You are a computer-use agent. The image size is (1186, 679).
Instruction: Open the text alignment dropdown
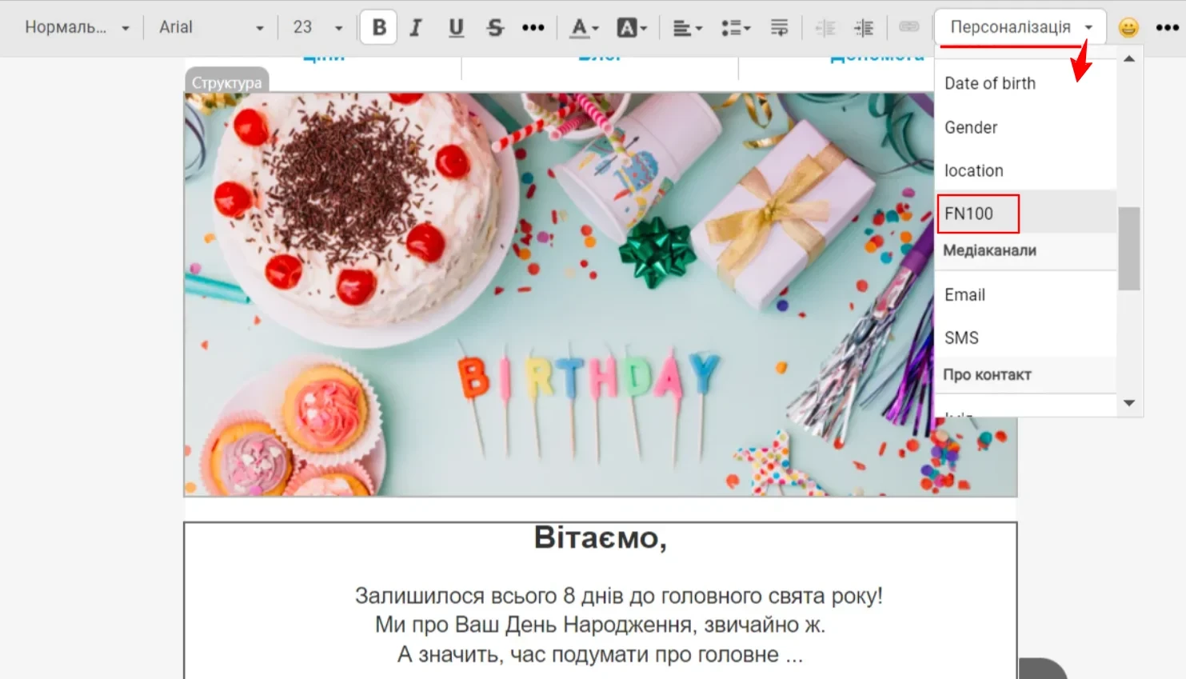pyautogui.click(x=687, y=28)
